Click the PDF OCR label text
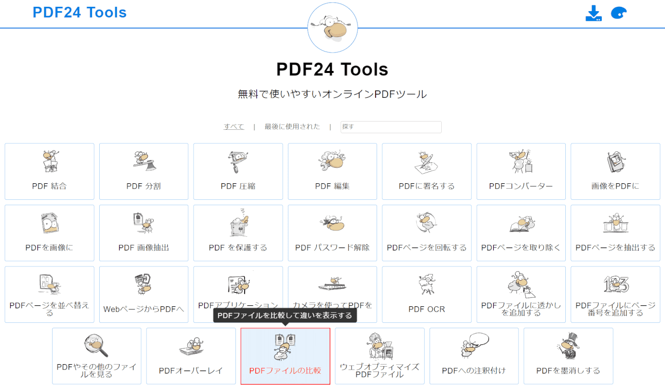Viewport: 665px width, 389px height. click(x=427, y=309)
